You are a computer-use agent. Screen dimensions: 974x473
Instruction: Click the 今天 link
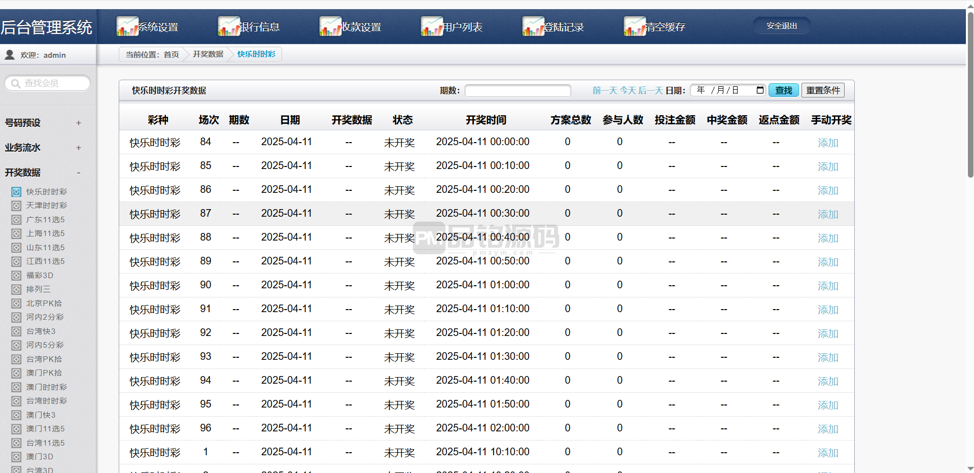tap(628, 90)
